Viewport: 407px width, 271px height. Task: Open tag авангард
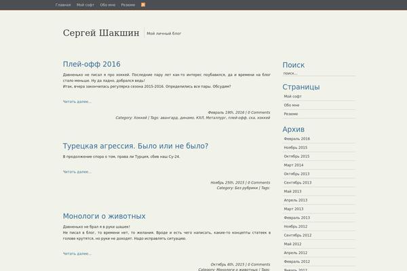169,118
